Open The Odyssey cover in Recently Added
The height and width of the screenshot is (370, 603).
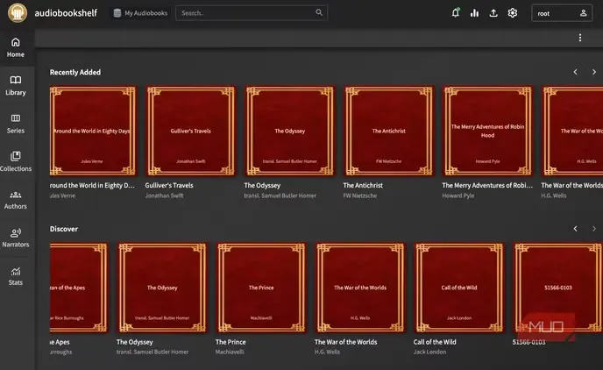(x=289, y=131)
